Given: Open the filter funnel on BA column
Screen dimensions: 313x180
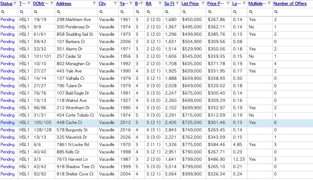Looking at the screenshot, I should (160, 3).
